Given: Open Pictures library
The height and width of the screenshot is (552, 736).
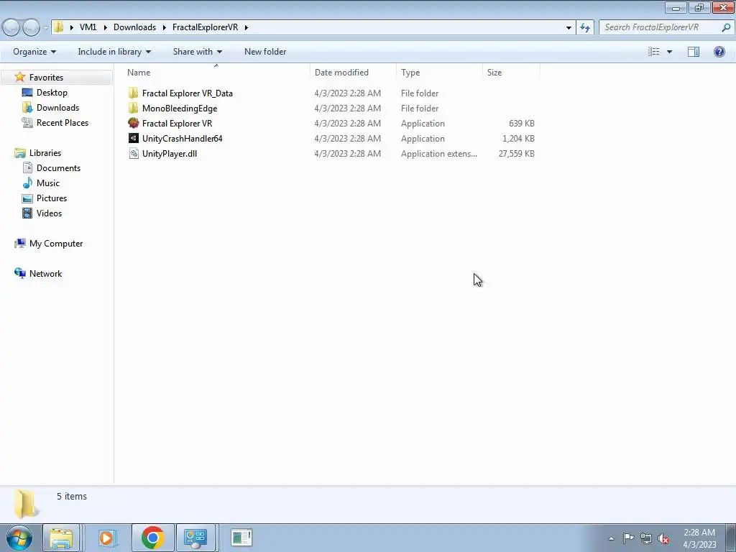Looking at the screenshot, I should click(x=52, y=198).
